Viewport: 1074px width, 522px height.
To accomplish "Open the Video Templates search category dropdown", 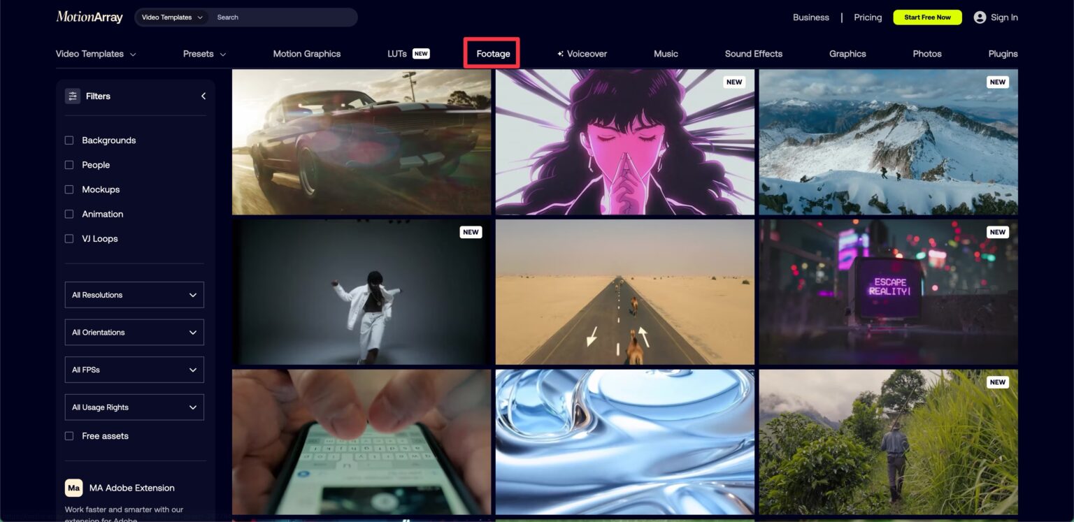I will (x=172, y=17).
